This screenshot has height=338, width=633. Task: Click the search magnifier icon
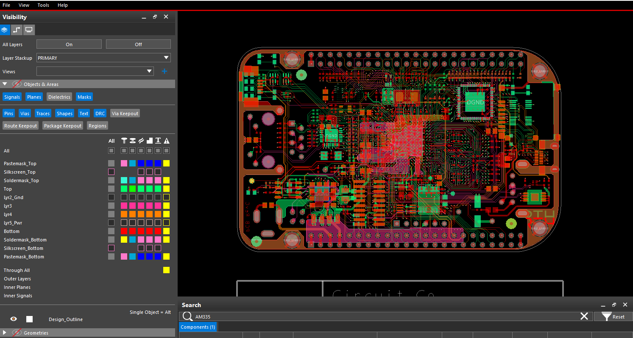[187, 316]
